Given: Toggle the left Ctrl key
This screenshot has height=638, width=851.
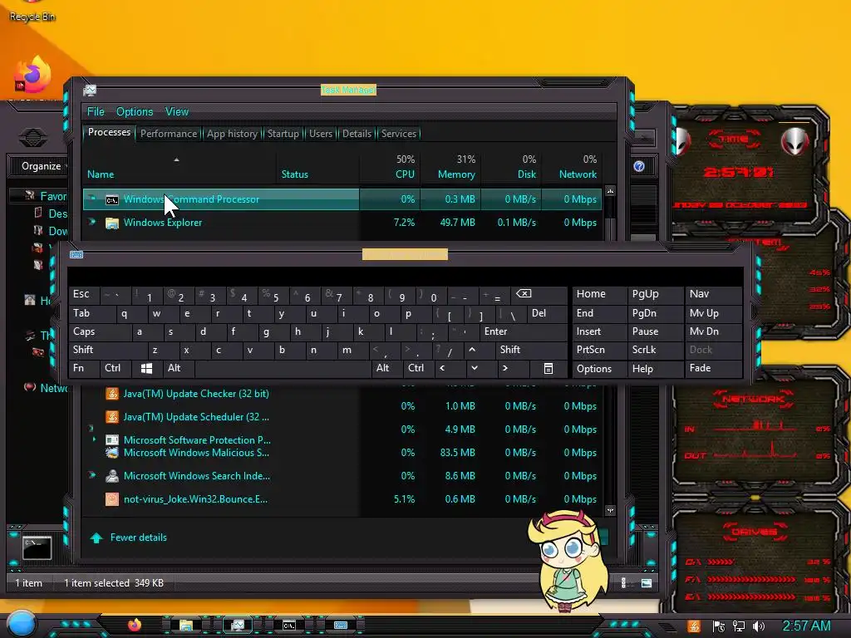Looking at the screenshot, I should (x=116, y=368).
